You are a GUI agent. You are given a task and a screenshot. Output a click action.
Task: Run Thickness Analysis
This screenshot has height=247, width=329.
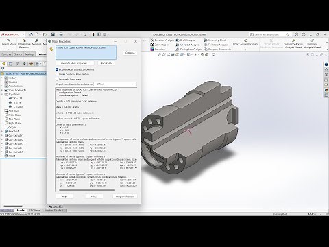(216, 45)
